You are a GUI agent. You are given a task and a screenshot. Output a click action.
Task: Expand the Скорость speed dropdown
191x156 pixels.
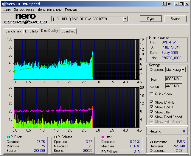pyautogui.click(x=183, y=70)
